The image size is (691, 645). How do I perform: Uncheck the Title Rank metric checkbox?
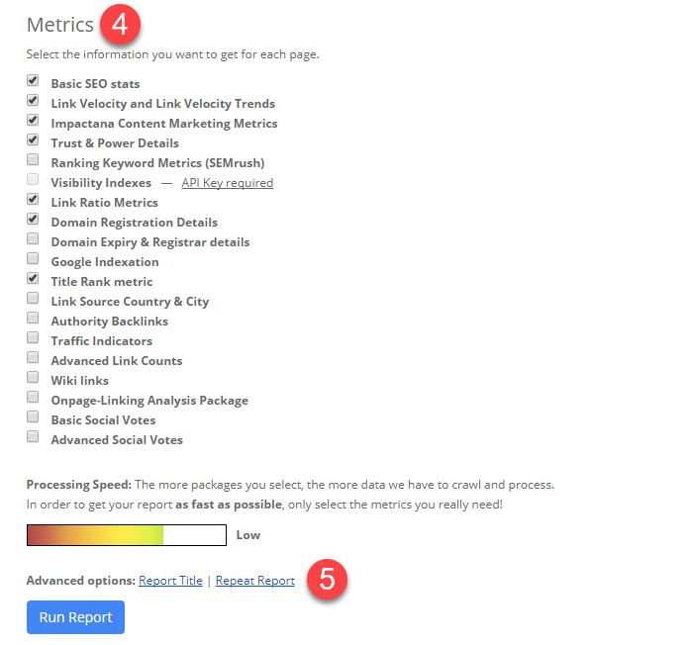coord(33,279)
